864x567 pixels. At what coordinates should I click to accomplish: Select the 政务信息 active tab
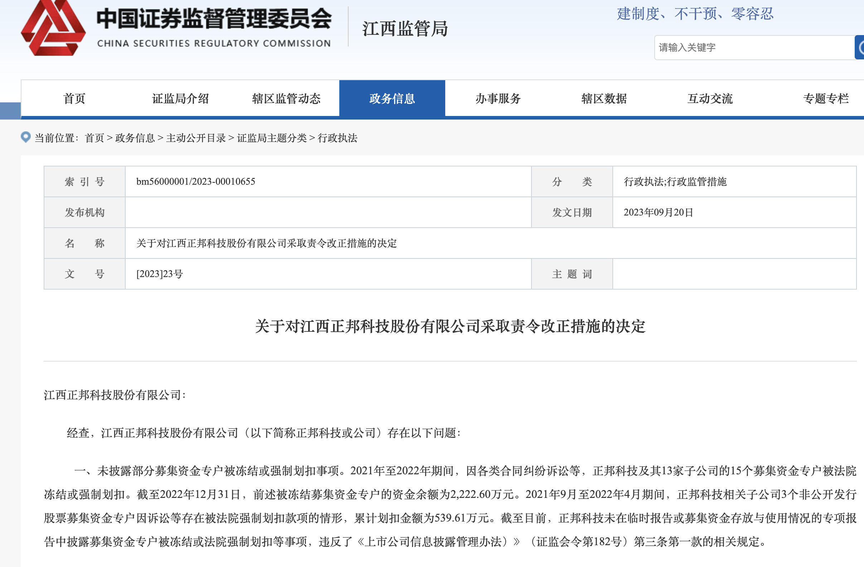pyautogui.click(x=392, y=99)
